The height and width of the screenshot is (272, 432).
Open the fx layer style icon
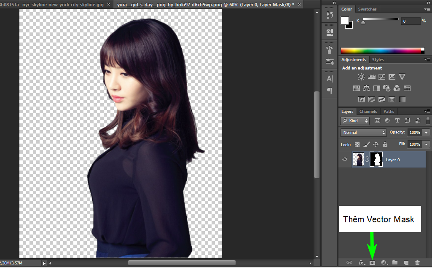point(361,263)
